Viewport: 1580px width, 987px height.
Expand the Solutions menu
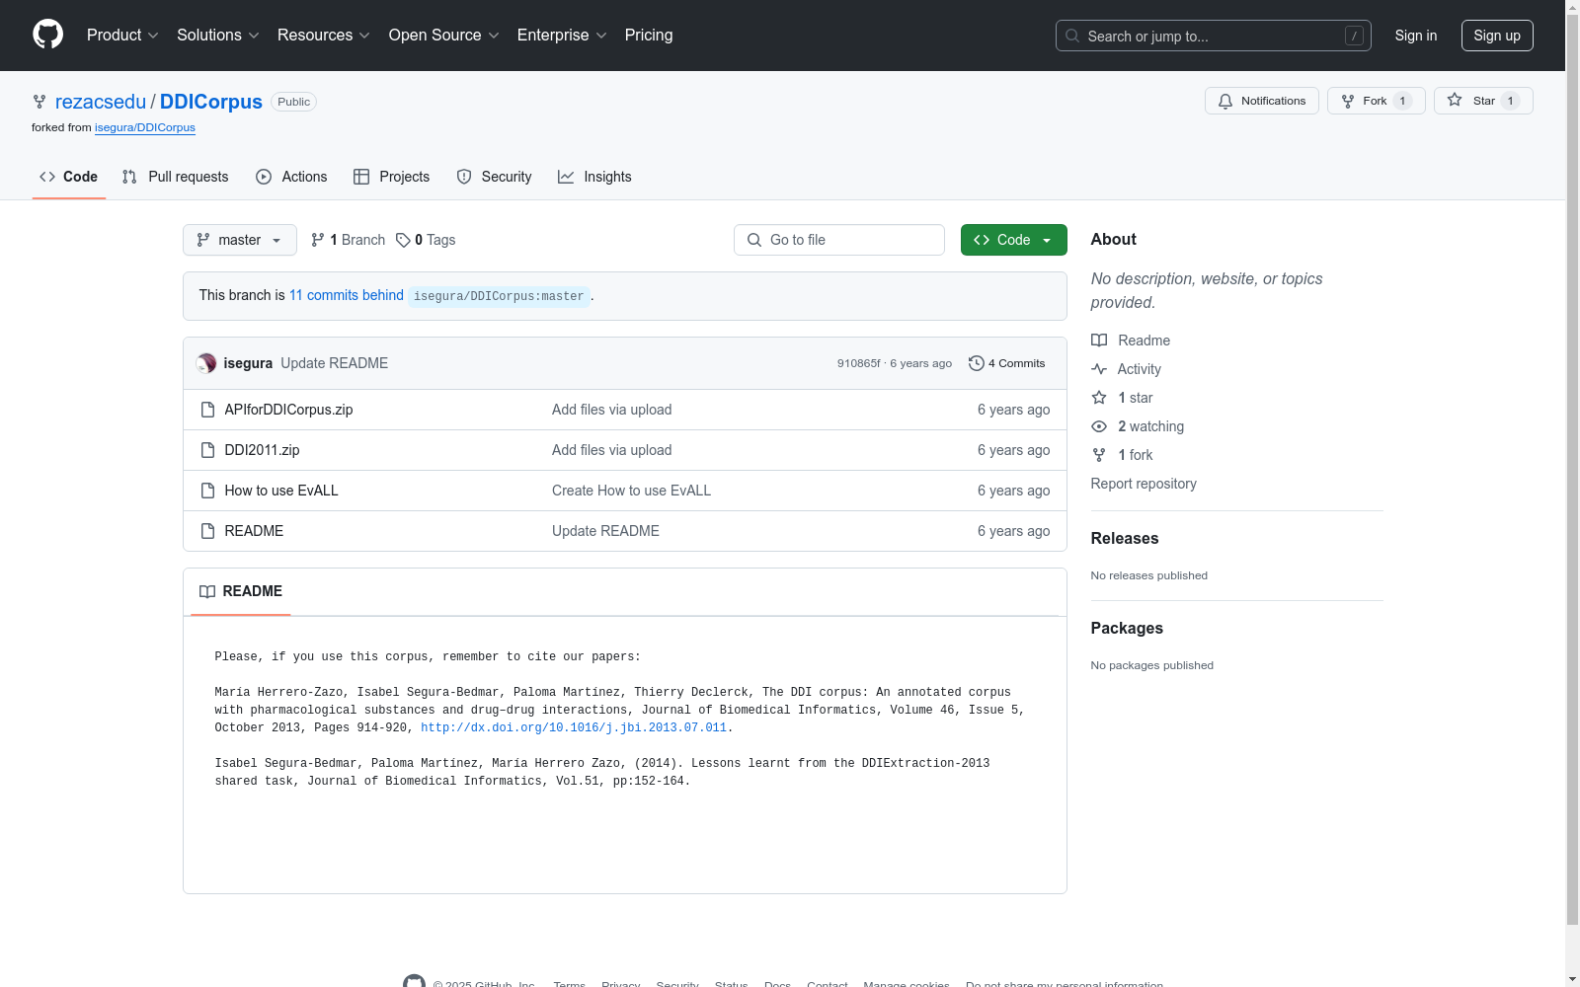[218, 35]
